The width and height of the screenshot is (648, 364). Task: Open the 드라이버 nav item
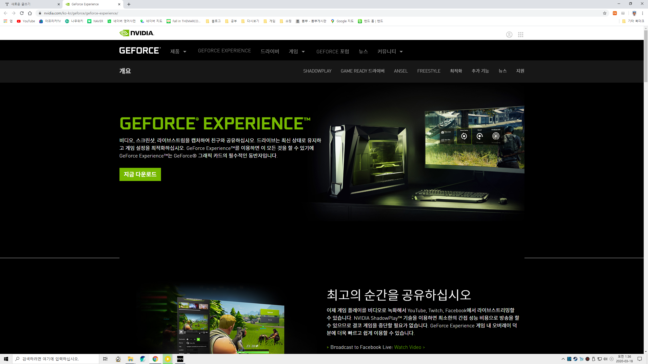270,51
